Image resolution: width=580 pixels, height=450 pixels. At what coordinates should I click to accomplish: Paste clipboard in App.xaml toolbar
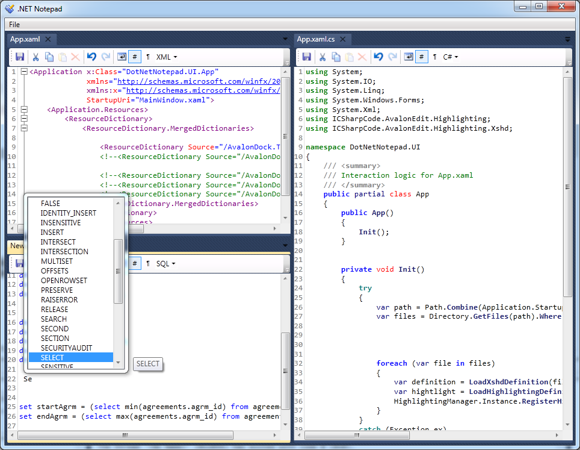tap(63, 57)
